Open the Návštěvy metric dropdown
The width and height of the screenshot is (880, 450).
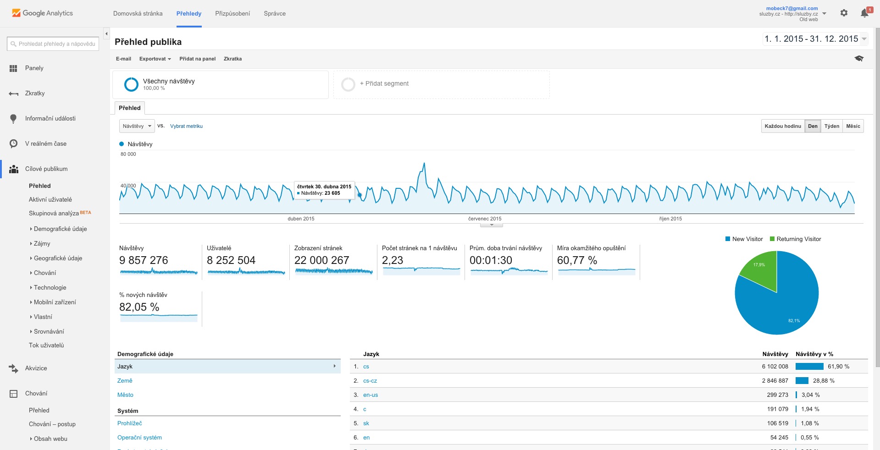click(x=137, y=126)
